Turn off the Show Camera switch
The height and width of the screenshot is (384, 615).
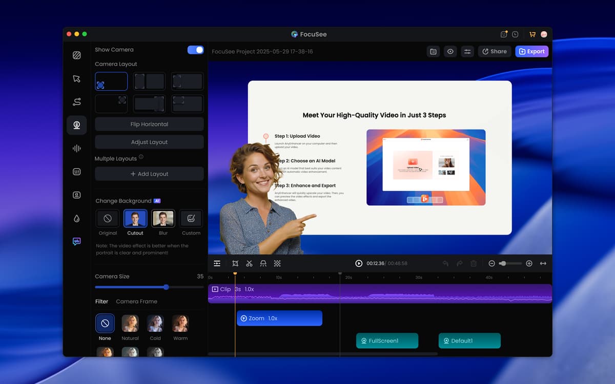(195, 50)
